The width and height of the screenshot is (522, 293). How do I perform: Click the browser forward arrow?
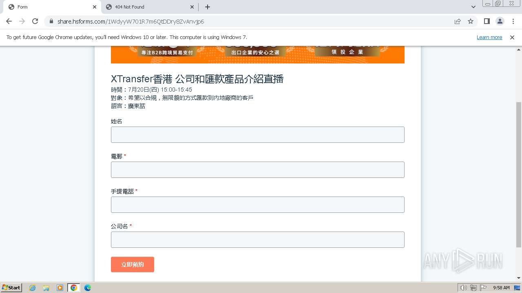[x=22, y=21]
